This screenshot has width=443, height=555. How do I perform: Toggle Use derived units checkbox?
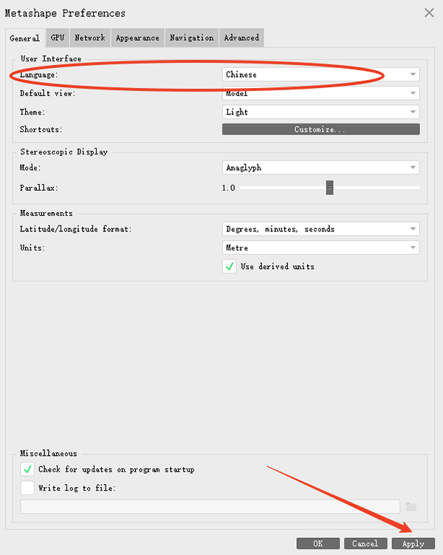click(230, 266)
